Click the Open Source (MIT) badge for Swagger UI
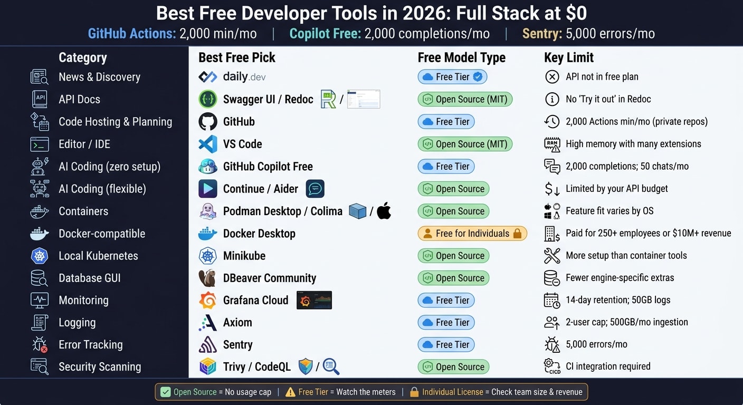 pyautogui.click(x=465, y=99)
